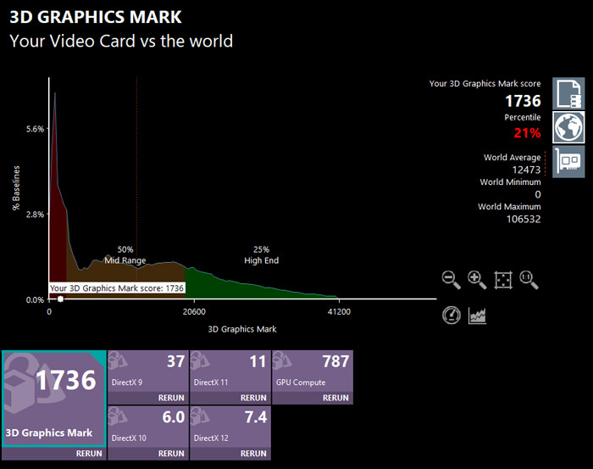Reset chart zoom to 1:1
This screenshot has height=469, width=593.
click(529, 279)
